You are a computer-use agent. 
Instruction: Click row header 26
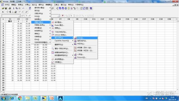pos(3,83)
